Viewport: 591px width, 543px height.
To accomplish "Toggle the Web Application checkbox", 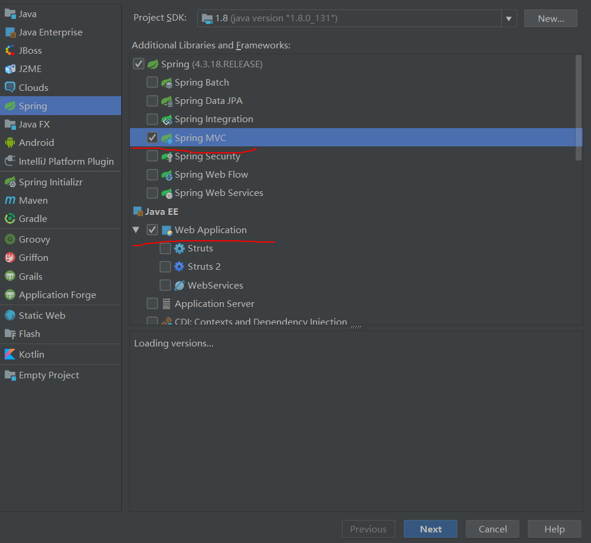I will tap(152, 230).
